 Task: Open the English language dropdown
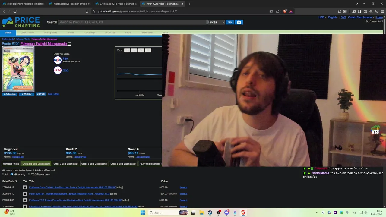pos(333,17)
